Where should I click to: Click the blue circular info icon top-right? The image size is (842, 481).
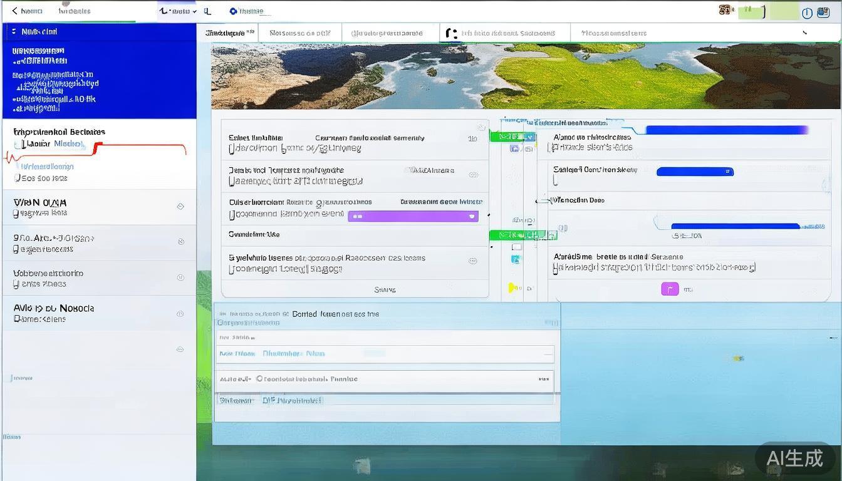point(808,13)
